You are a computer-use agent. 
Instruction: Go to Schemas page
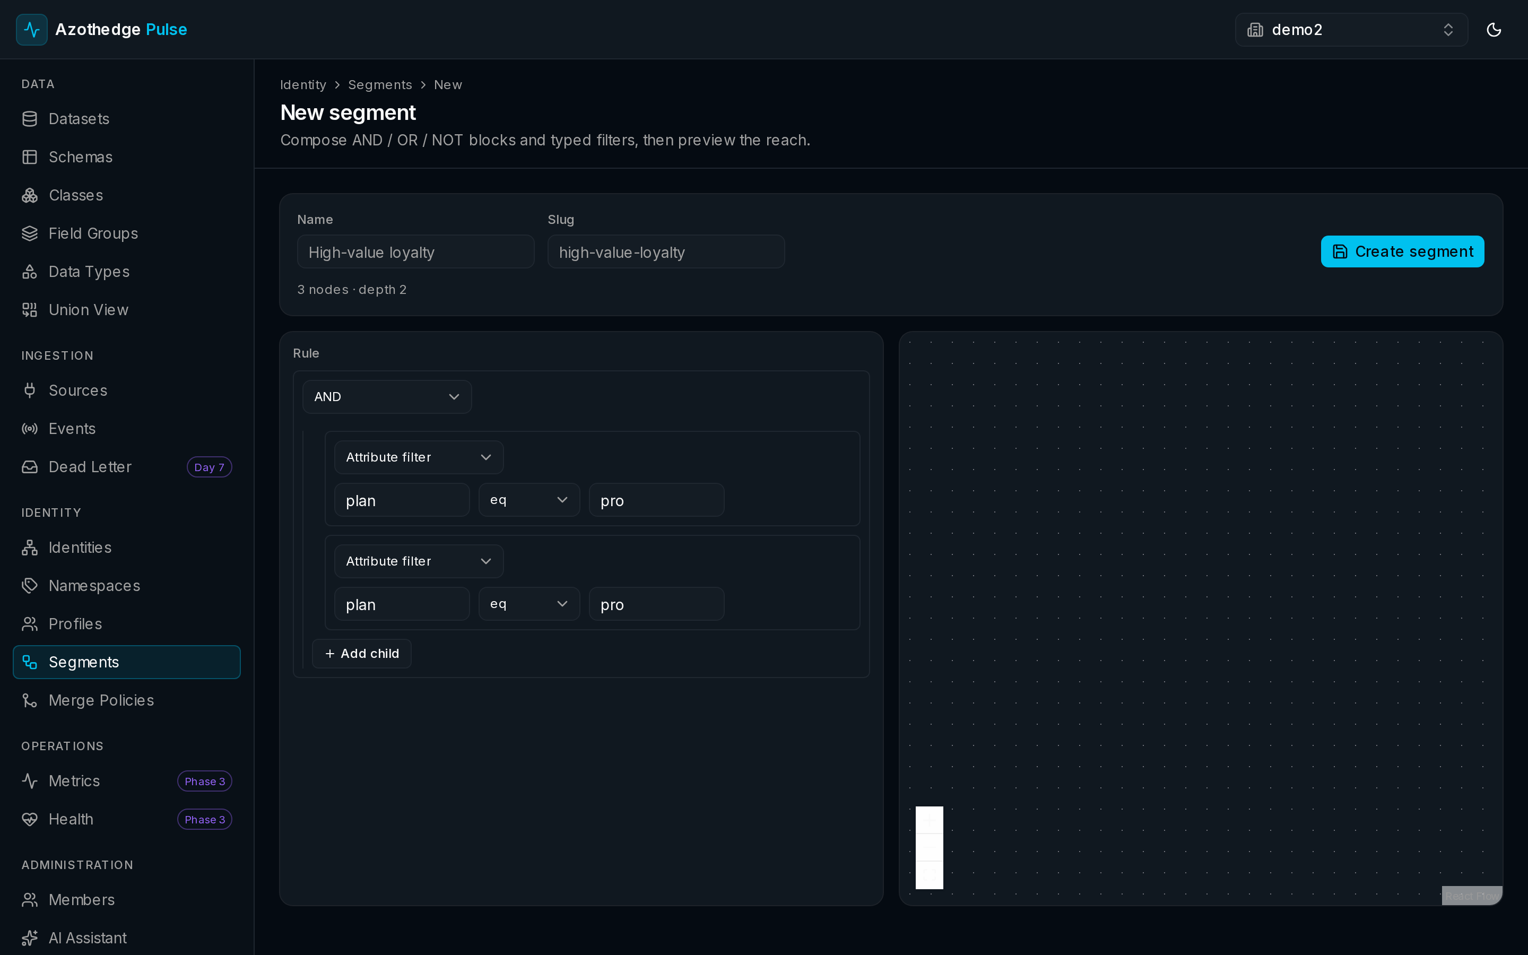coord(126,157)
